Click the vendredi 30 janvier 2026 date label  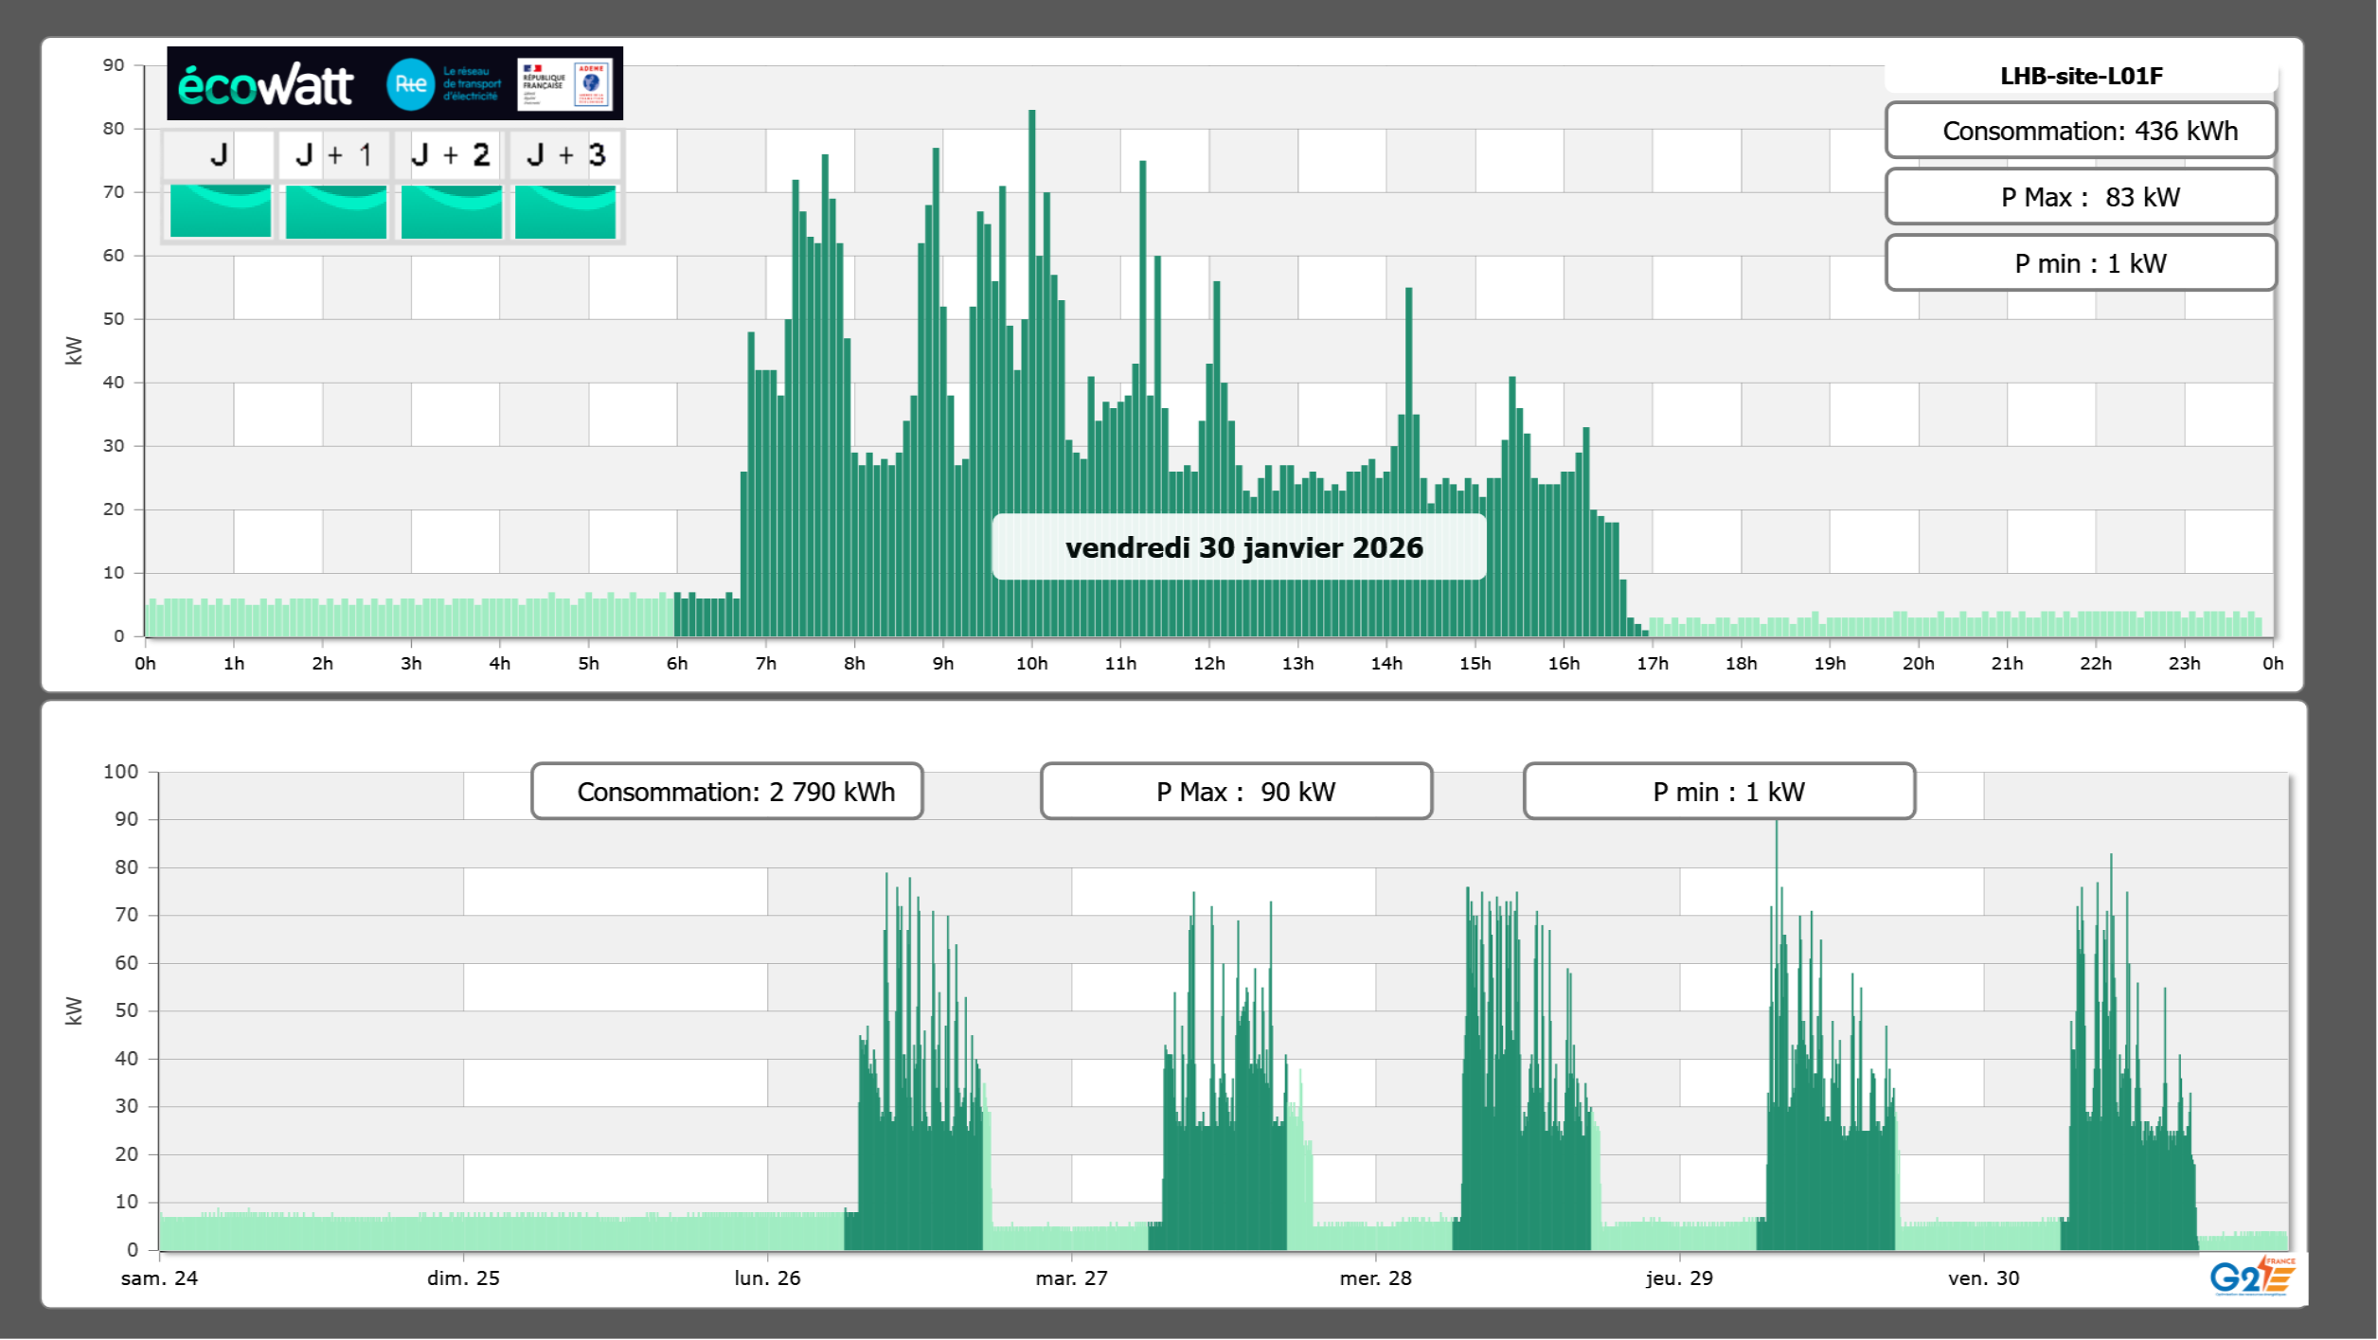pyautogui.click(x=1243, y=547)
